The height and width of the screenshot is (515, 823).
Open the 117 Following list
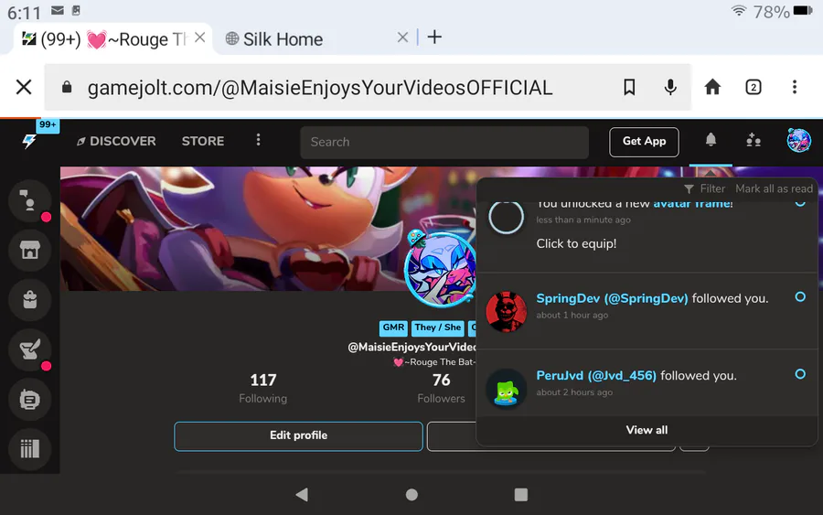[263, 388]
